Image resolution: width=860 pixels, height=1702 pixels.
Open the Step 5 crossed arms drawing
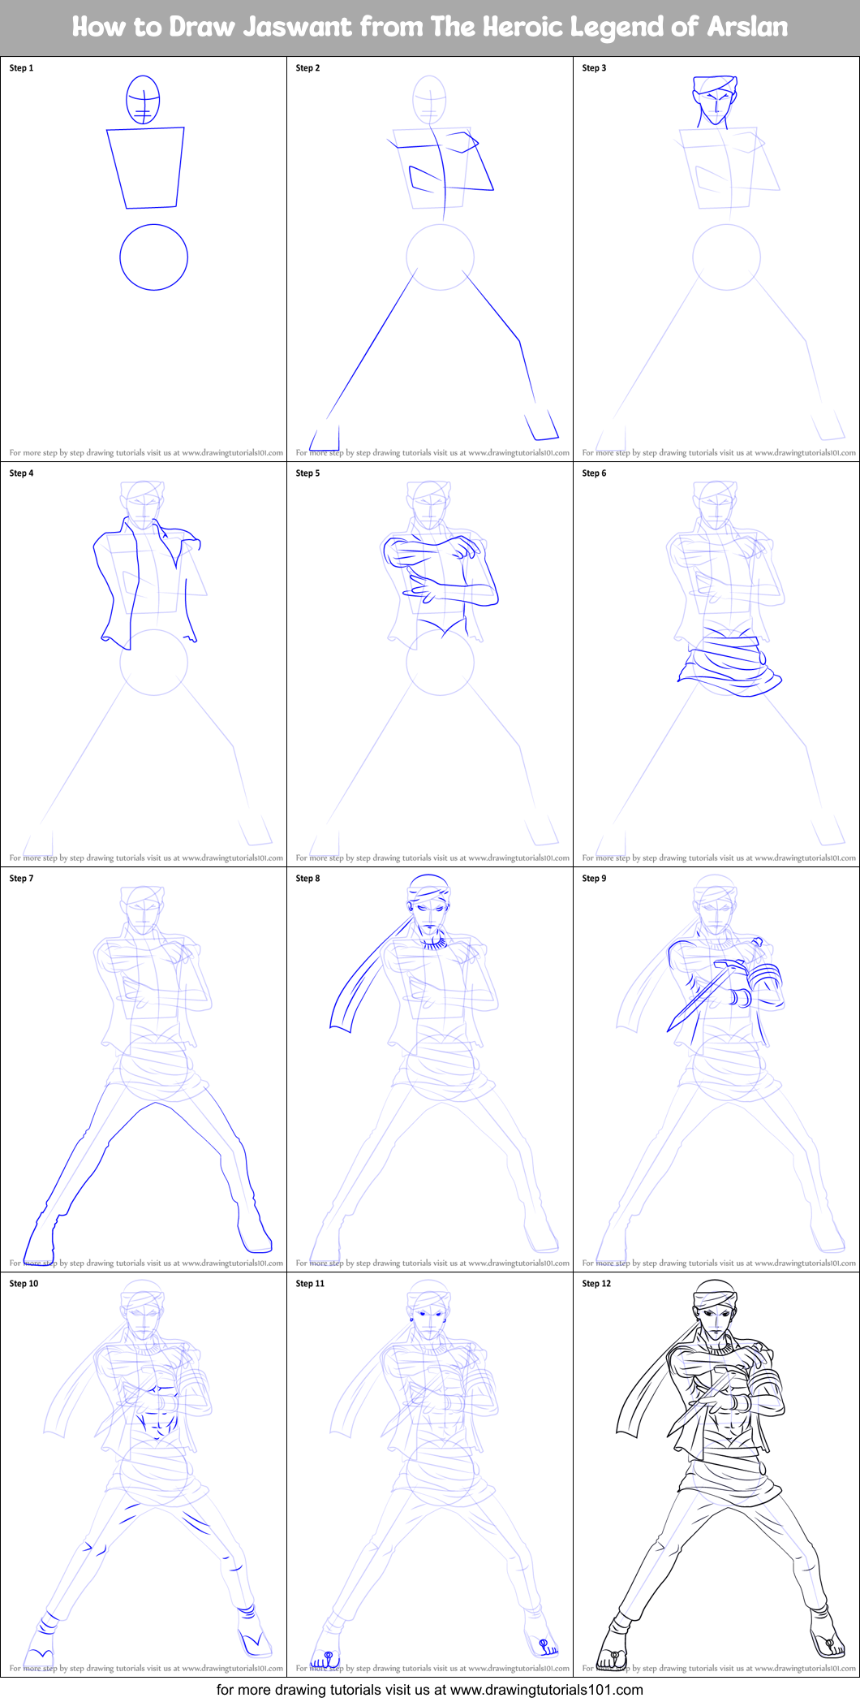(x=430, y=664)
